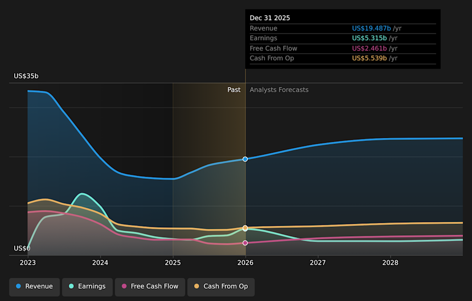Click the Free Cash Flow legend button
472x301 pixels.
pos(149,287)
